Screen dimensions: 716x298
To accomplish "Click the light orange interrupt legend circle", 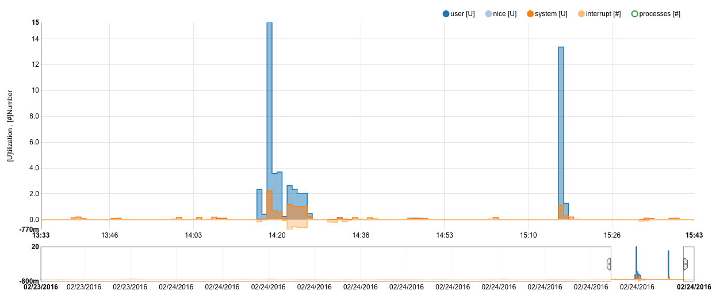I will [x=581, y=14].
